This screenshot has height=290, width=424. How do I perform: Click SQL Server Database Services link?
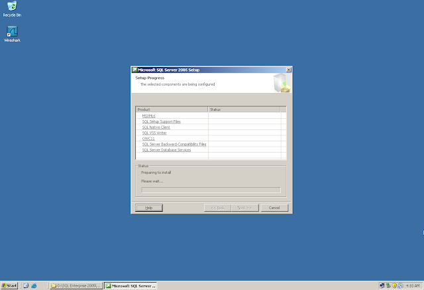coord(166,150)
